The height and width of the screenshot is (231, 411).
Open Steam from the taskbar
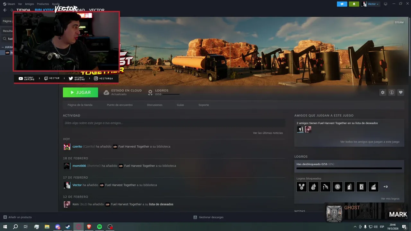[x=68, y=227]
